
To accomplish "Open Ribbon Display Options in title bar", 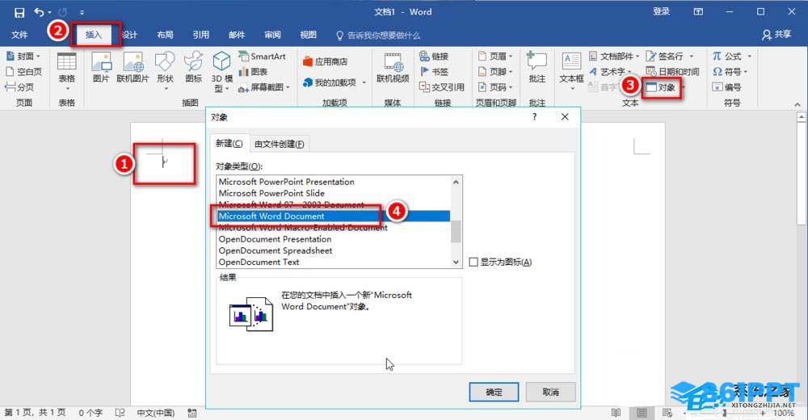I will click(x=698, y=11).
